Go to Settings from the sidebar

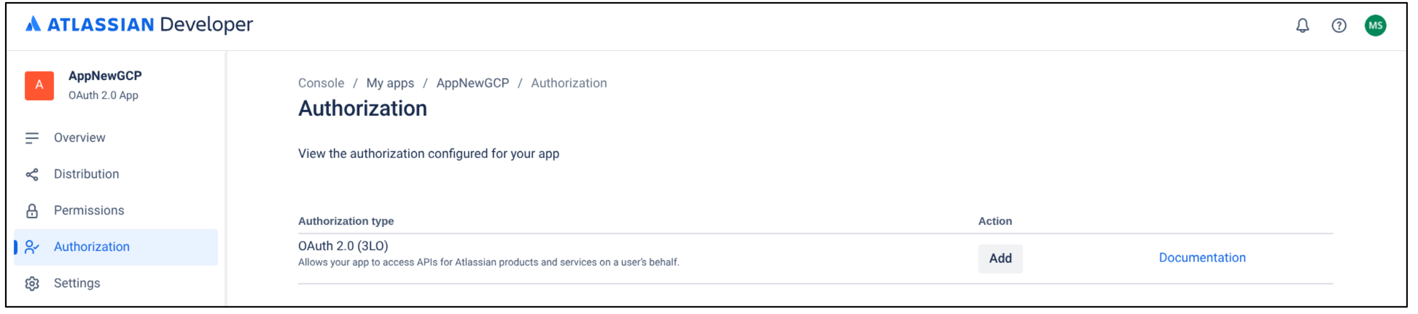(x=76, y=283)
